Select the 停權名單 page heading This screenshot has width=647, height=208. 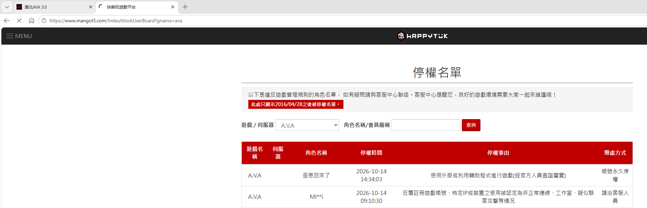click(437, 72)
